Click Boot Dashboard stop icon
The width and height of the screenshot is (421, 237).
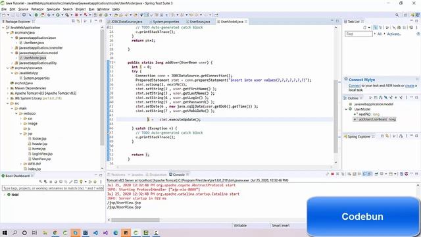click(x=51, y=182)
